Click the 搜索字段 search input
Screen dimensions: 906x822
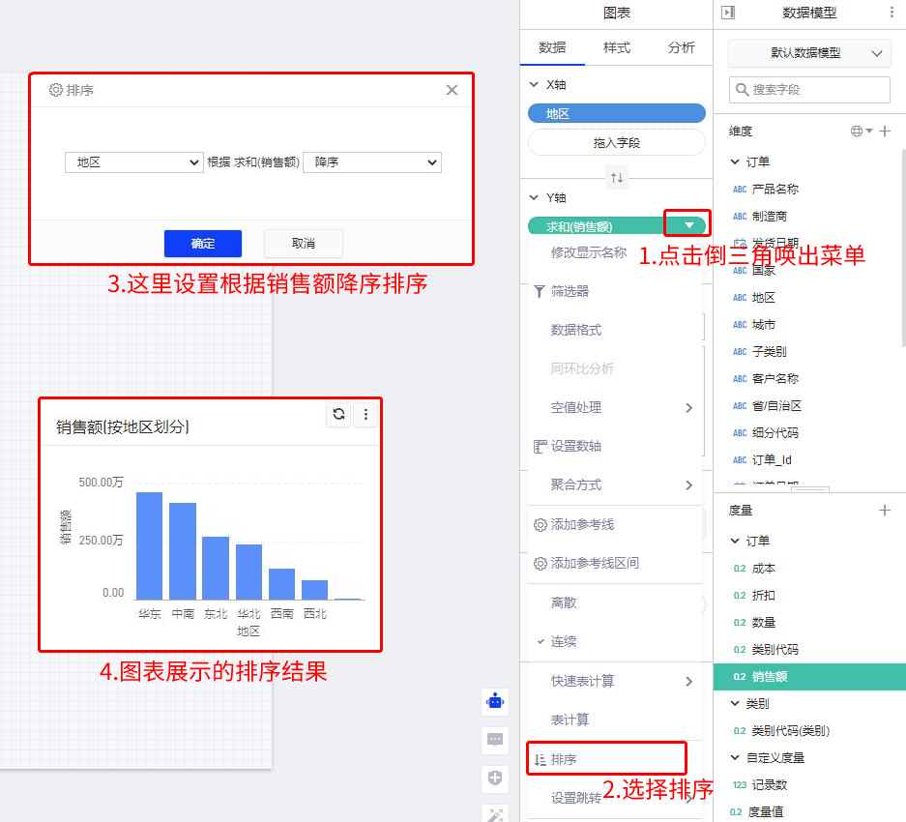point(809,89)
